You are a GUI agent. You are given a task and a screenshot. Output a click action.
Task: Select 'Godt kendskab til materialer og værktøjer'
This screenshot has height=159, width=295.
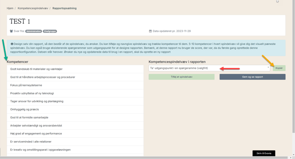(x=75, y=69)
